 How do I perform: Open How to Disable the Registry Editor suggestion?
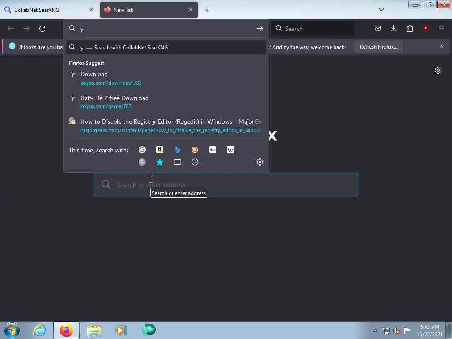click(x=166, y=125)
